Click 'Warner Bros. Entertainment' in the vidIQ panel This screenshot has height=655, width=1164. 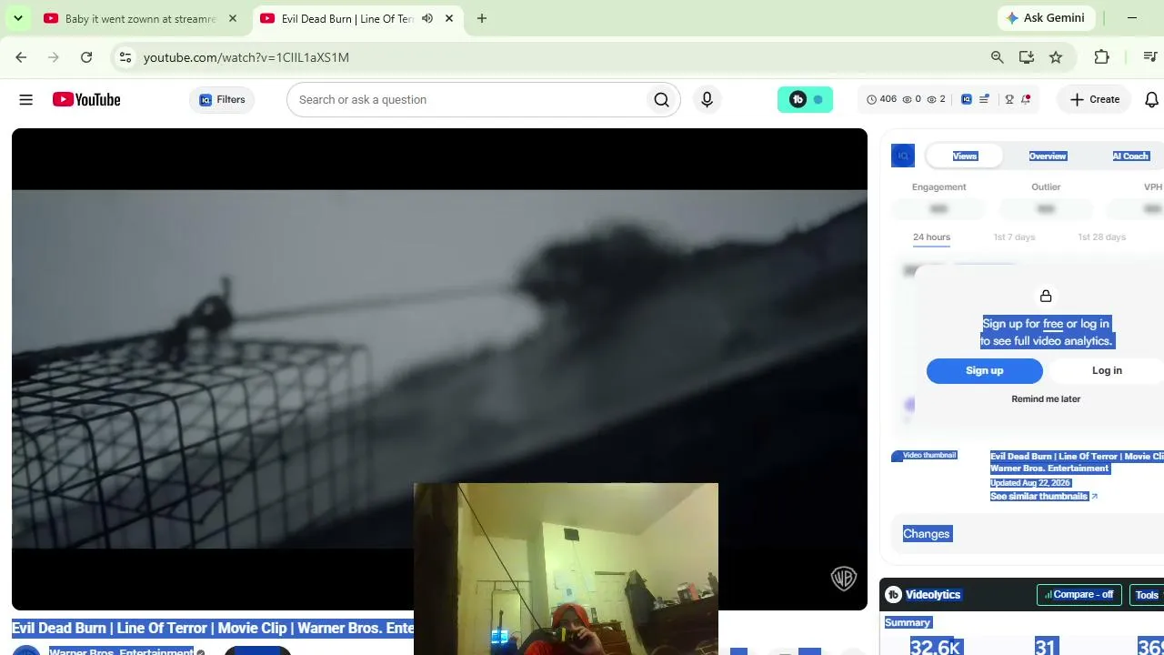[1049, 469]
